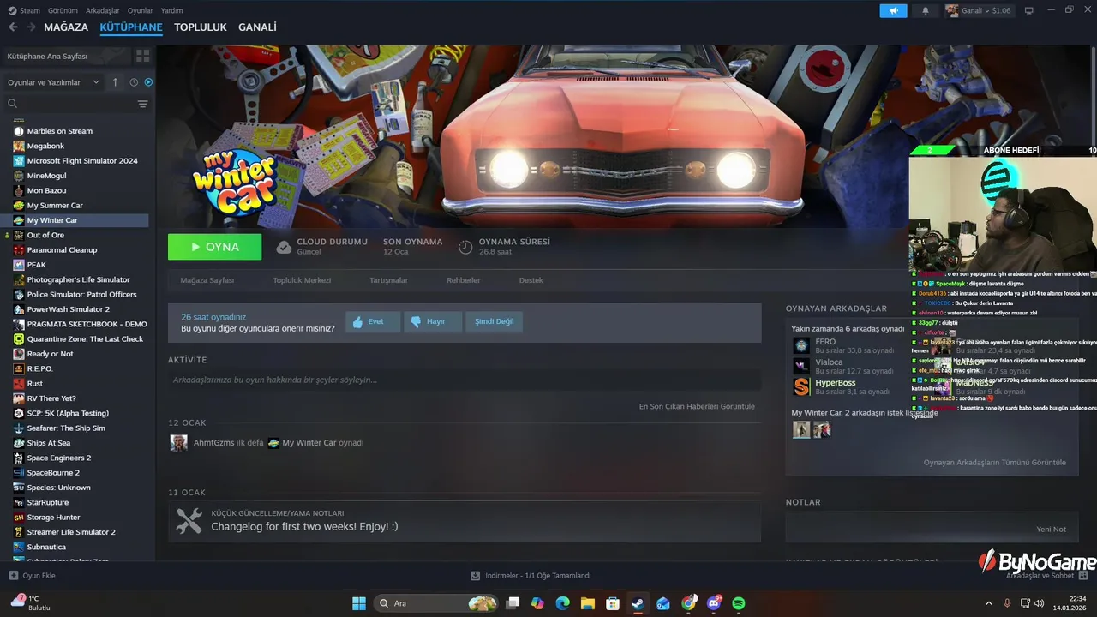
Task: Click the Rust game icon
Action: 19,384
